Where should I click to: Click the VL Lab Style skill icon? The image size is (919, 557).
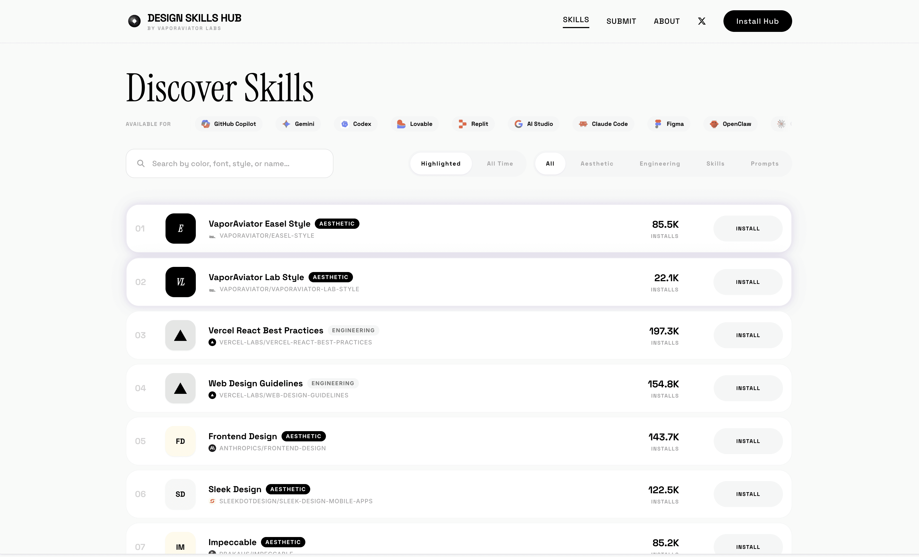(x=180, y=282)
